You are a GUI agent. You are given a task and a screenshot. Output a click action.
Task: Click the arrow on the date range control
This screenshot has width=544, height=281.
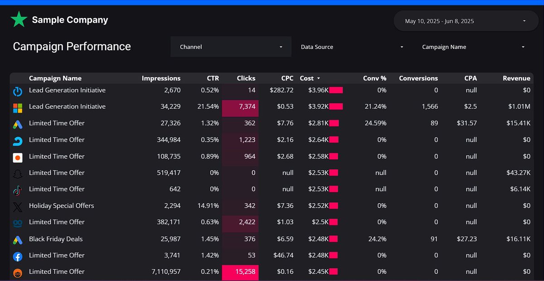(x=525, y=21)
